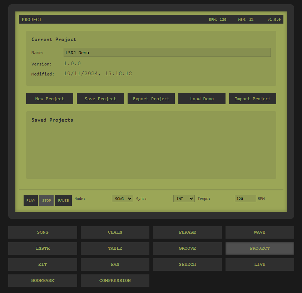Edit the project Name field

[167, 53]
